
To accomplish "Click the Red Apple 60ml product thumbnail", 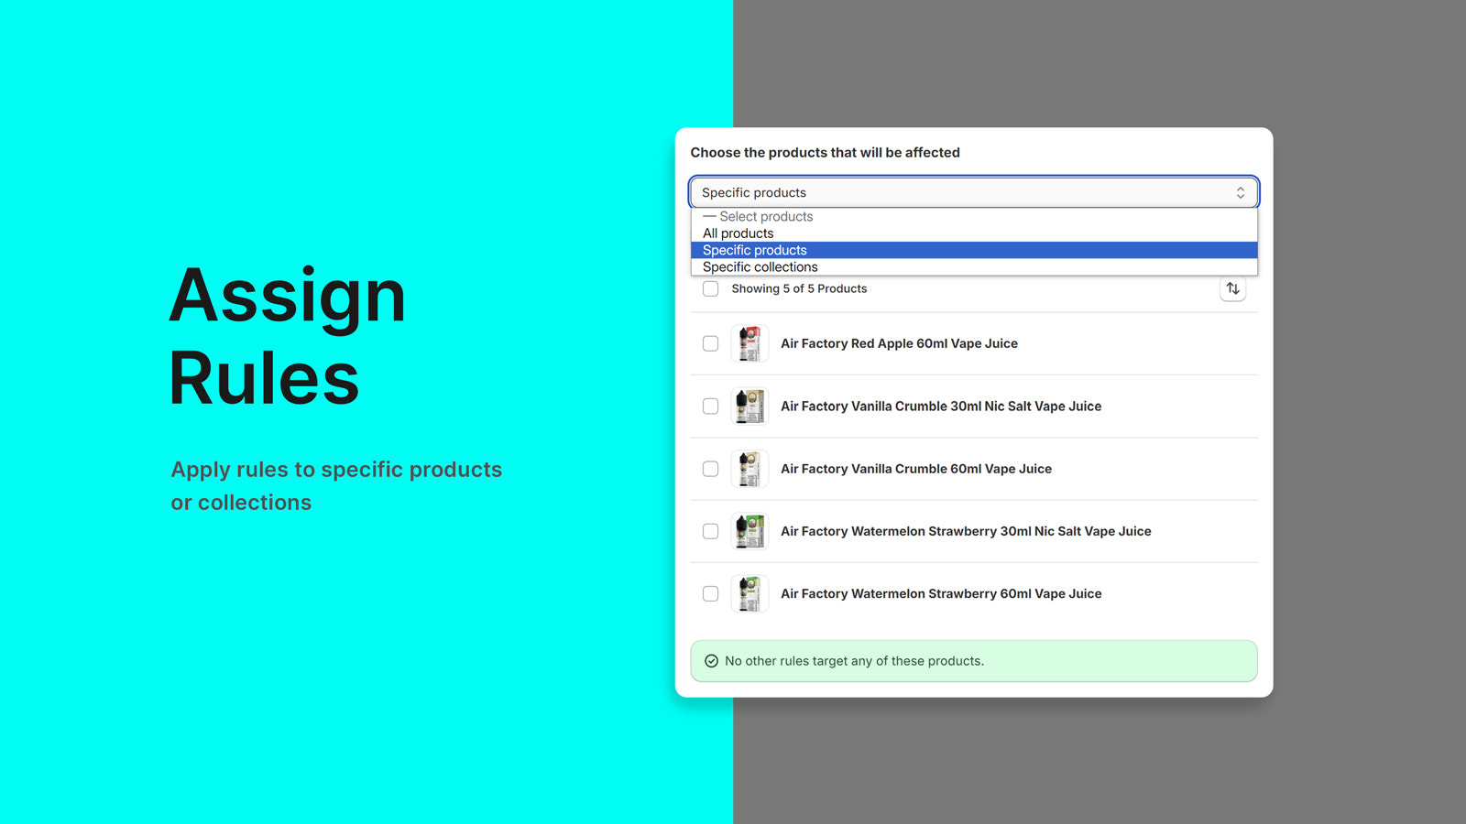I will [x=749, y=343].
